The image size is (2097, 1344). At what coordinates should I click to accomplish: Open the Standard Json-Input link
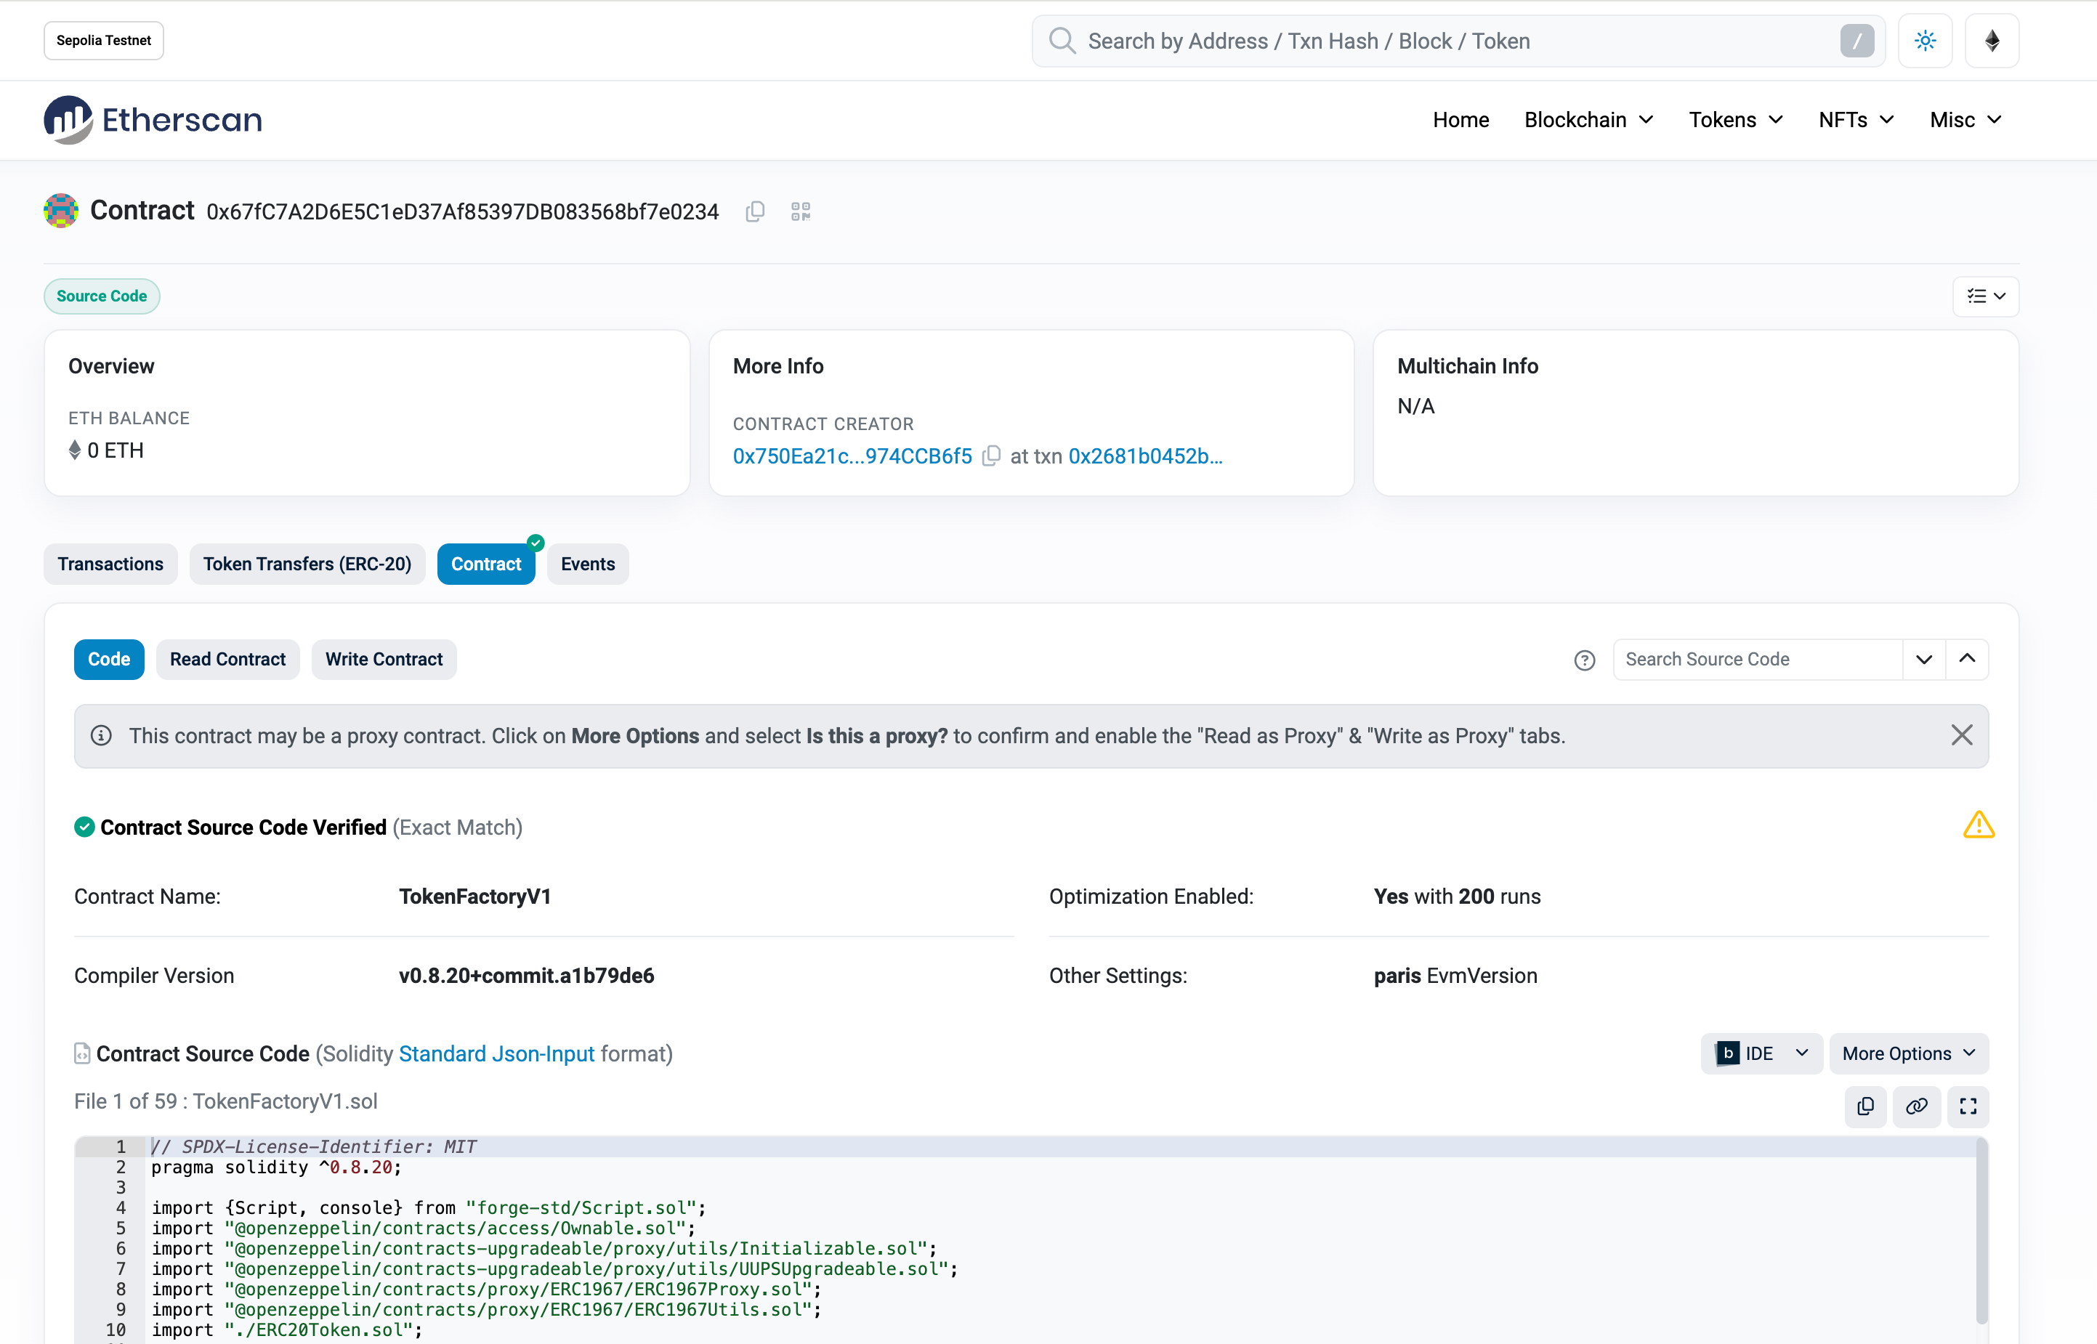496,1054
